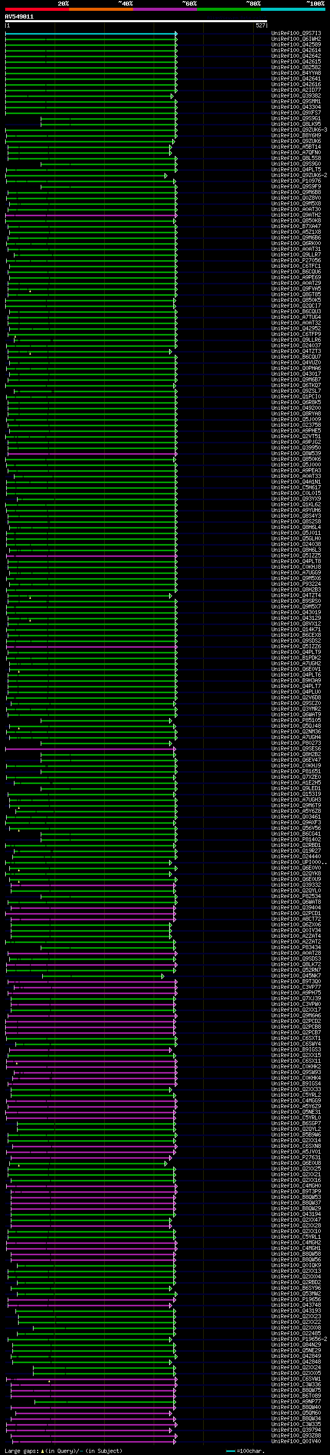Select the purple alignment bar for Q9ATH2

tap(91, 215)
